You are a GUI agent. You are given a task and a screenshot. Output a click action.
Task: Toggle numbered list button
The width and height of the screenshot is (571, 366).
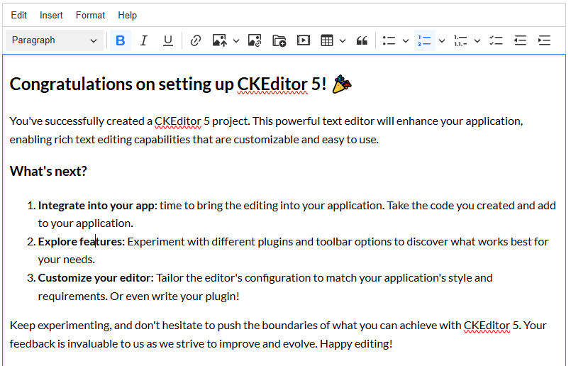pyautogui.click(x=424, y=40)
